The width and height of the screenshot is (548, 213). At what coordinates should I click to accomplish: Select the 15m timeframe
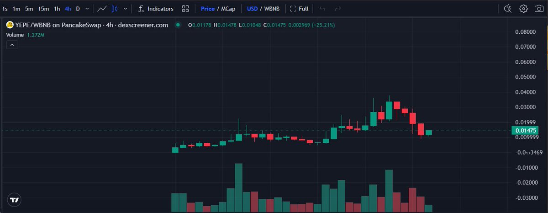tap(44, 9)
